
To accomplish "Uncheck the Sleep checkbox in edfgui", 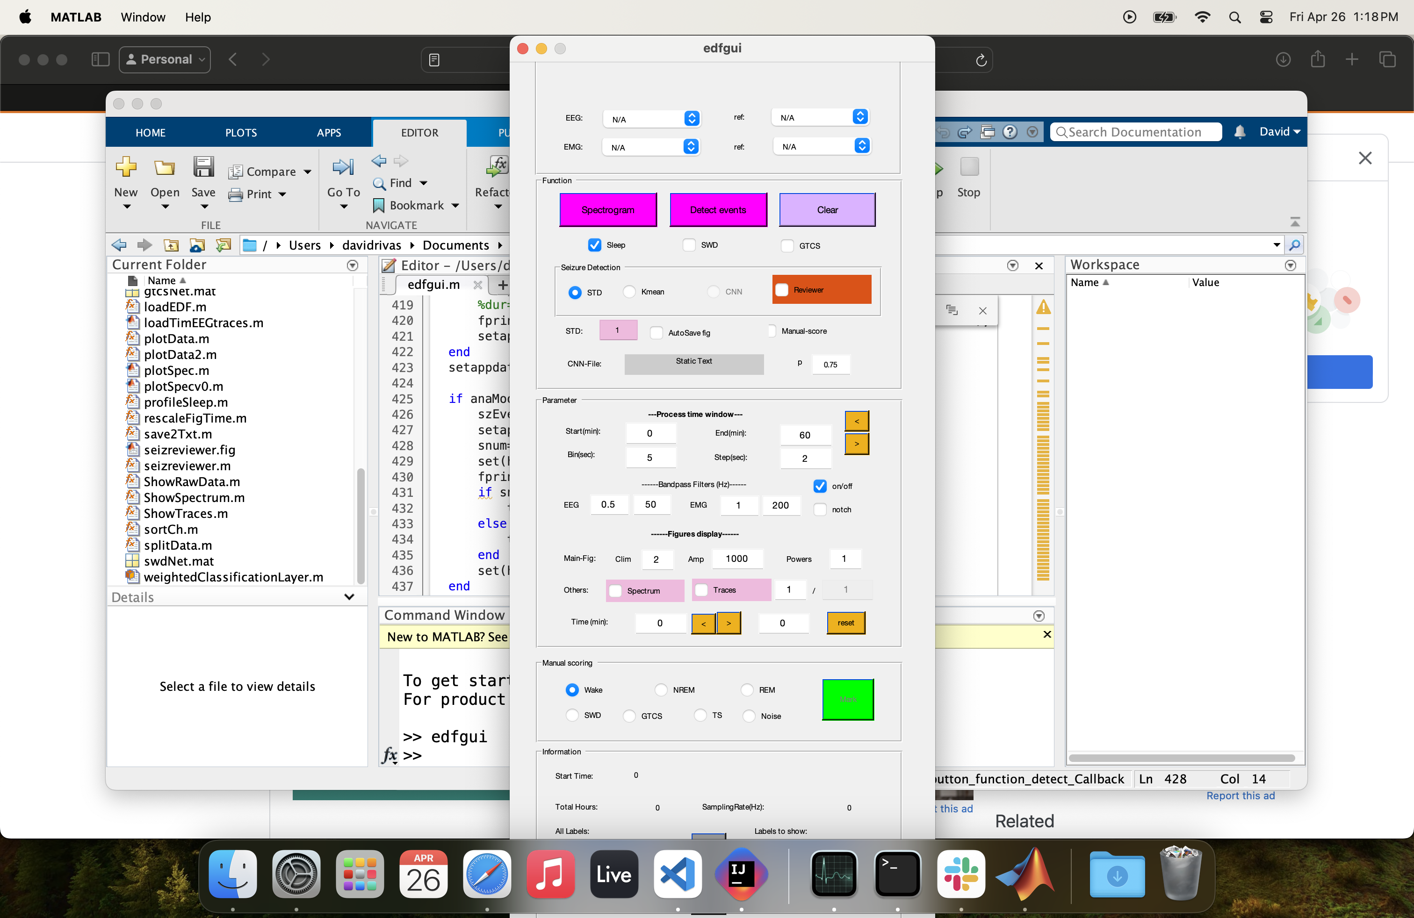I will click(x=594, y=244).
